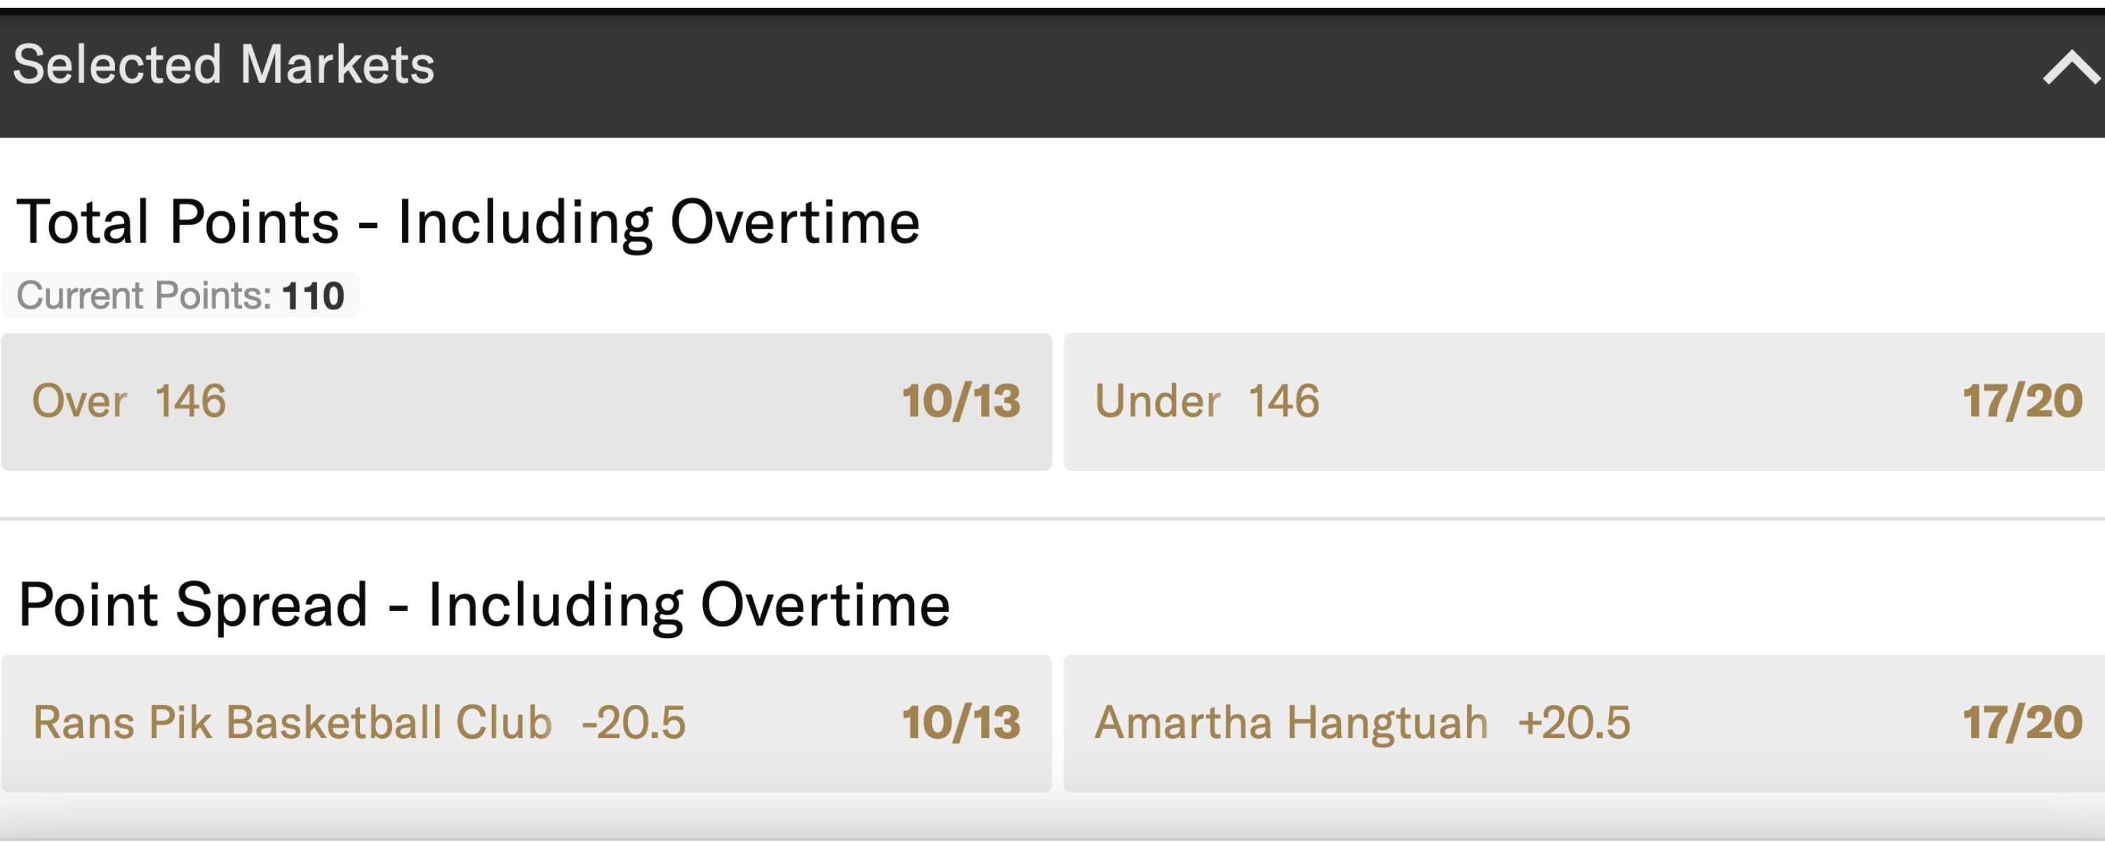
Task: Click the Point Spread - Including Overtime heading
Action: [x=483, y=606]
